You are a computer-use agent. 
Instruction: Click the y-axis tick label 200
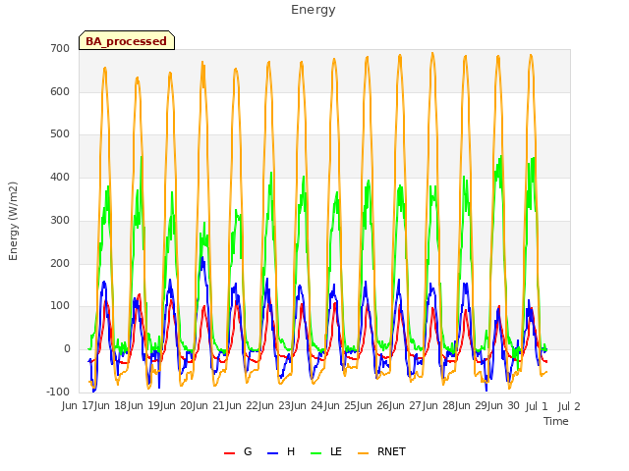(60, 263)
